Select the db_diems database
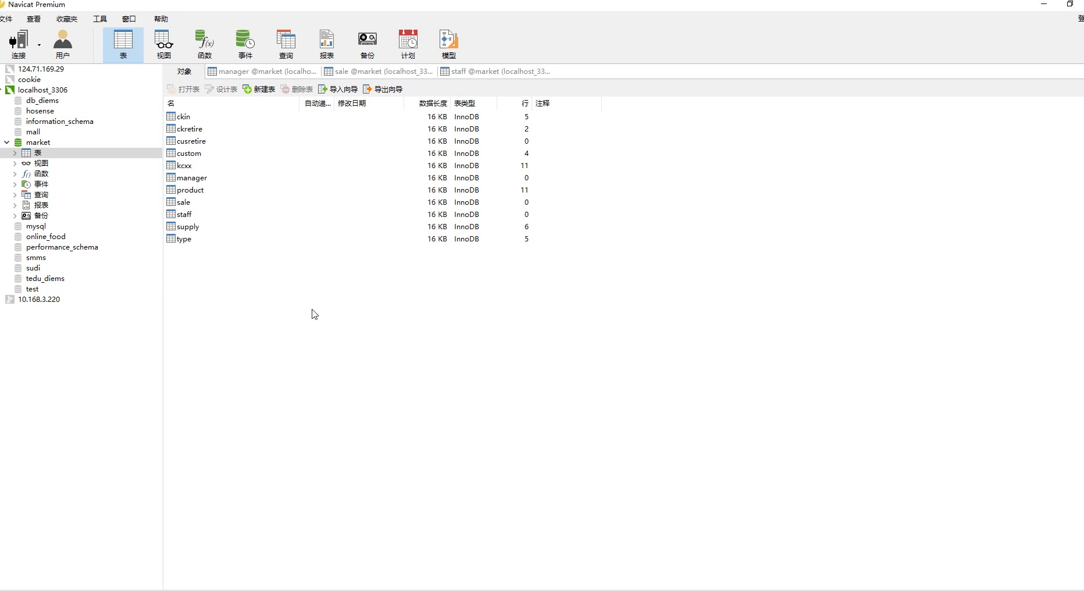This screenshot has width=1084, height=591. [42, 100]
